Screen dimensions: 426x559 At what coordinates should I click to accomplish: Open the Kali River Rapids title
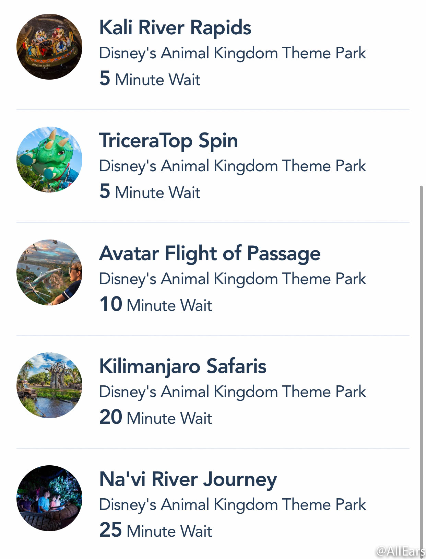(x=175, y=27)
